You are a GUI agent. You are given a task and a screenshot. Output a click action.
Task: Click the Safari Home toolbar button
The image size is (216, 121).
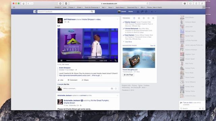tap(24, 4)
